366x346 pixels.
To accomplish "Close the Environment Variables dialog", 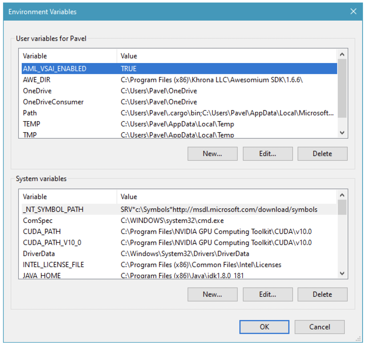I will (353, 11).
